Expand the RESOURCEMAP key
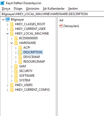 (16, 62)
